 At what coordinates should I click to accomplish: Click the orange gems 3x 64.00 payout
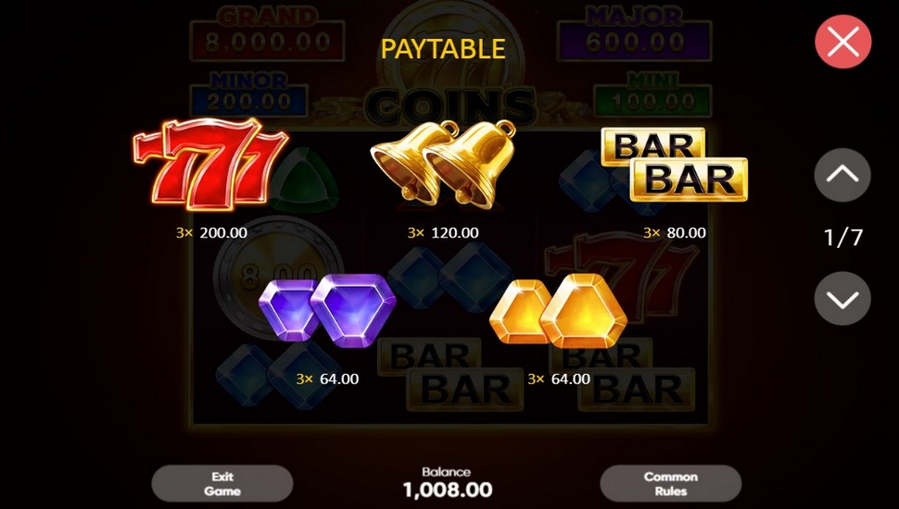click(559, 379)
